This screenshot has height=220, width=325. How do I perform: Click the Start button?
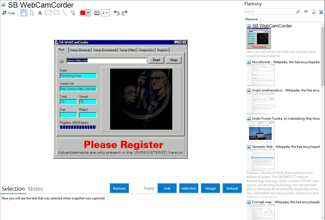[x=156, y=60]
